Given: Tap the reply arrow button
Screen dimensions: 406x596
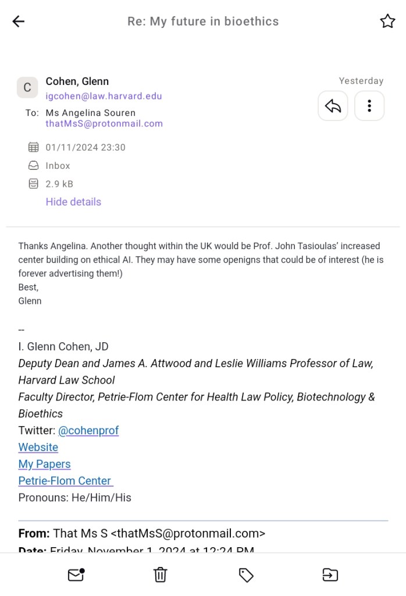Looking at the screenshot, I should tap(333, 106).
